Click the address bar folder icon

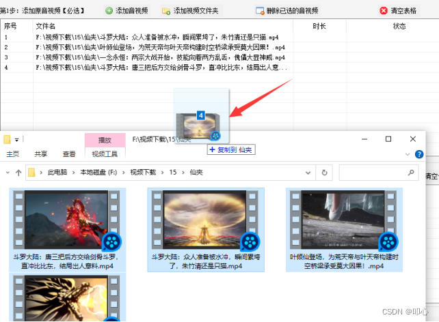click(x=31, y=173)
